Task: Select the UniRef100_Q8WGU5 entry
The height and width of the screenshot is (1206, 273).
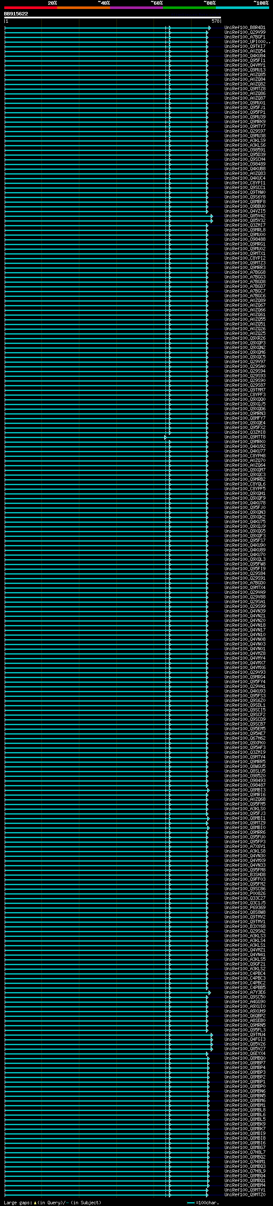Action: (244, 766)
